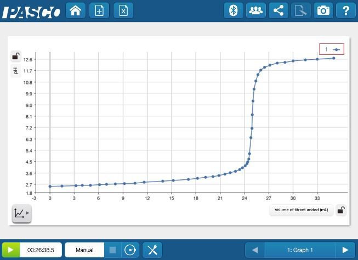Take a snapshot with camera icon
The image size is (358, 260).
(324, 10)
